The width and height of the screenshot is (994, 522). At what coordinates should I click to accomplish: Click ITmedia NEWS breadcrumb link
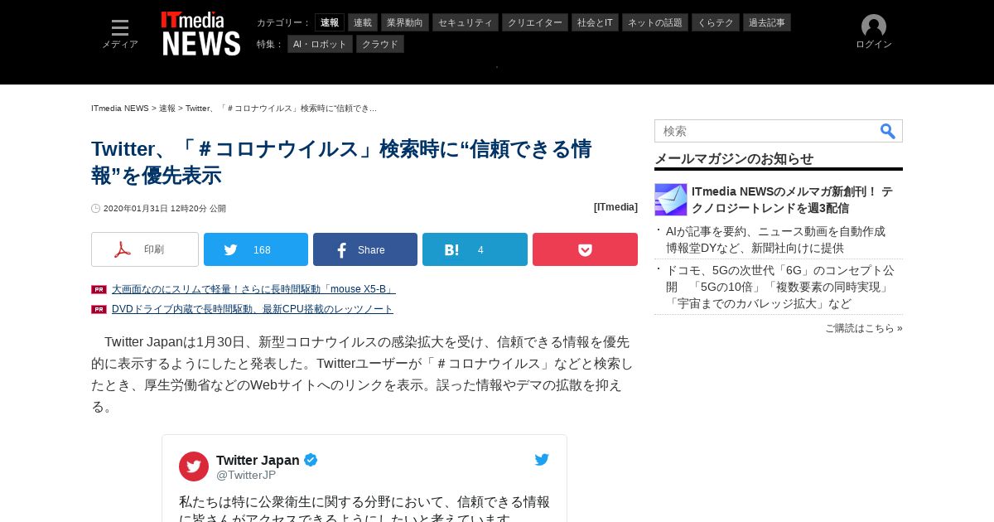[120, 109]
